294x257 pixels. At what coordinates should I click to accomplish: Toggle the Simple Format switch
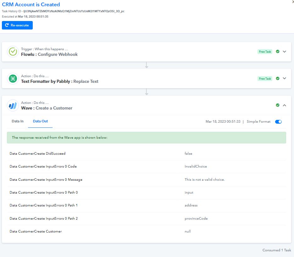pyautogui.click(x=279, y=122)
